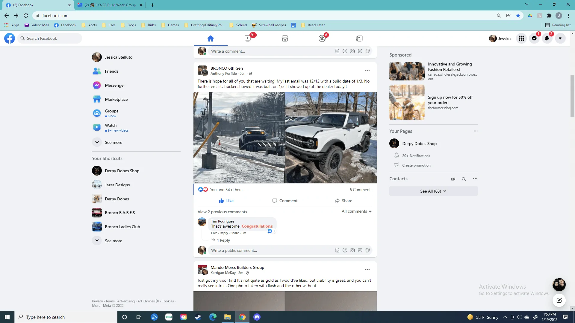
Task: Open the new message compose button
Action: tap(559, 300)
